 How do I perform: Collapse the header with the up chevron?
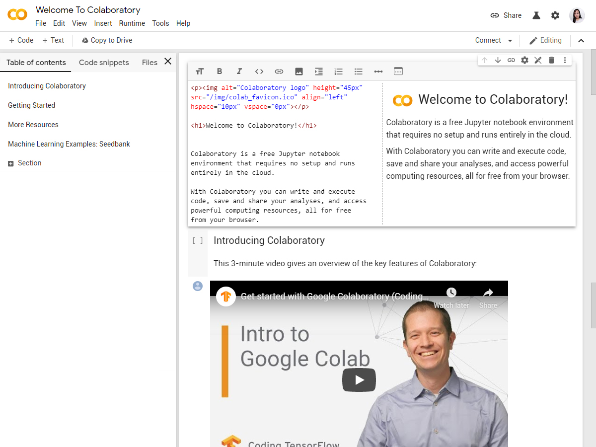coord(581,41)
